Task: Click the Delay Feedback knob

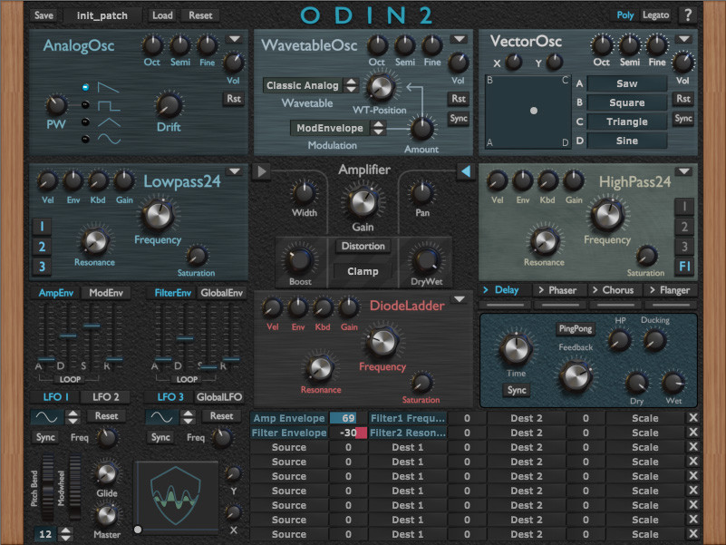Action: pos(576,375)
